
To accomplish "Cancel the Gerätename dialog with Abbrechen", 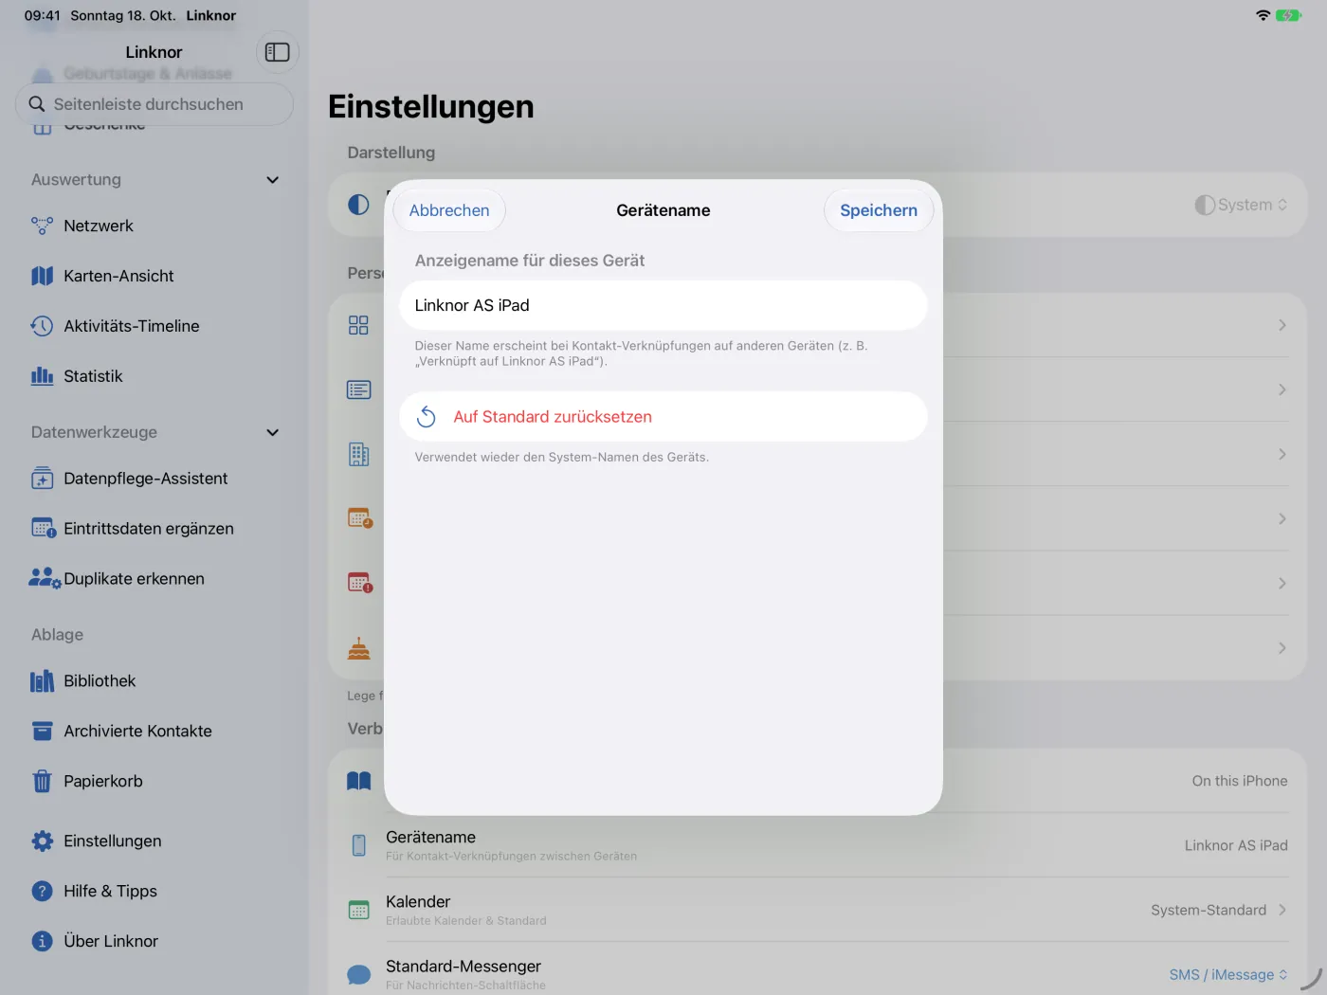I will (x=449, y=210).
